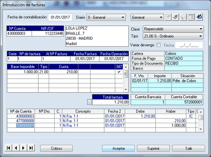Click the greyed house icon in toolbar
This screenshot has width=211, height=157.
click(183, 17)
